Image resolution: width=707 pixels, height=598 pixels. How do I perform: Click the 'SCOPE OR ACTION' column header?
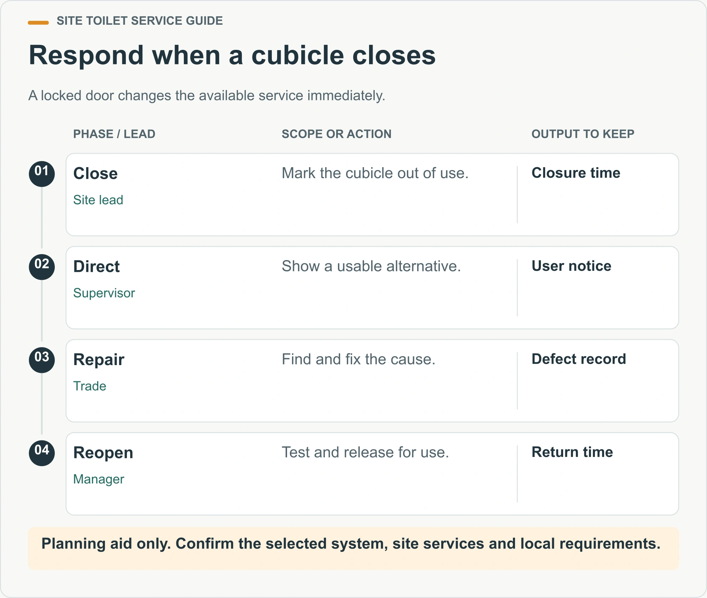point(337,134)
